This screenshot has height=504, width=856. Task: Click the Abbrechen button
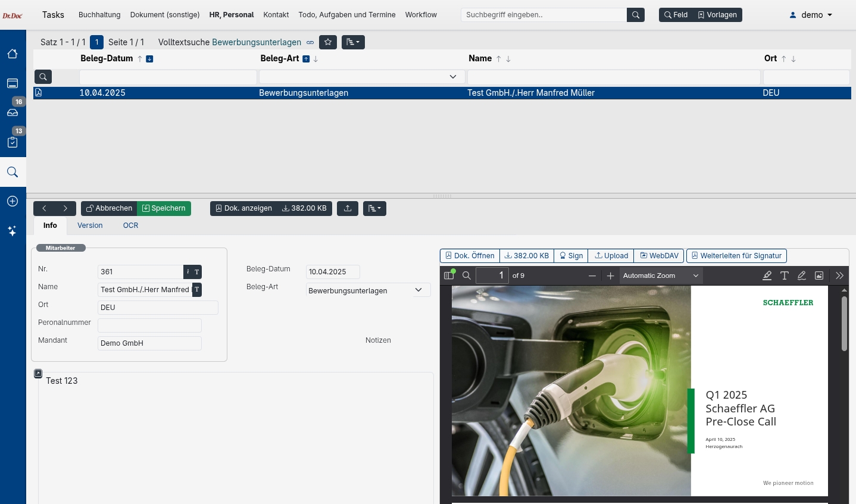109,208
